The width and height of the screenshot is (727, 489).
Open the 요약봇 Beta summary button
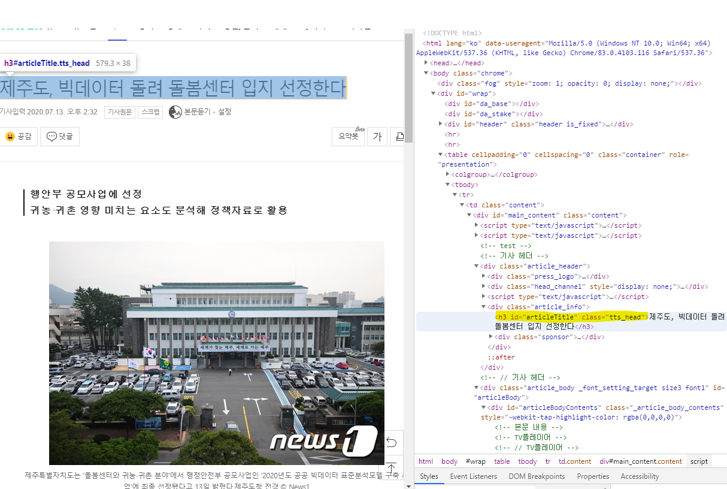coord(349,137)
